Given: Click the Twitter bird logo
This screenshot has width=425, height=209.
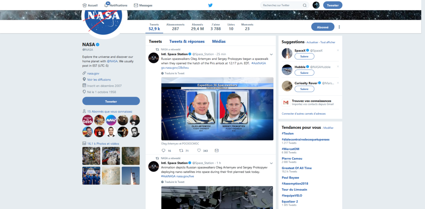Looking at the screenshot, I should (210, 5).
